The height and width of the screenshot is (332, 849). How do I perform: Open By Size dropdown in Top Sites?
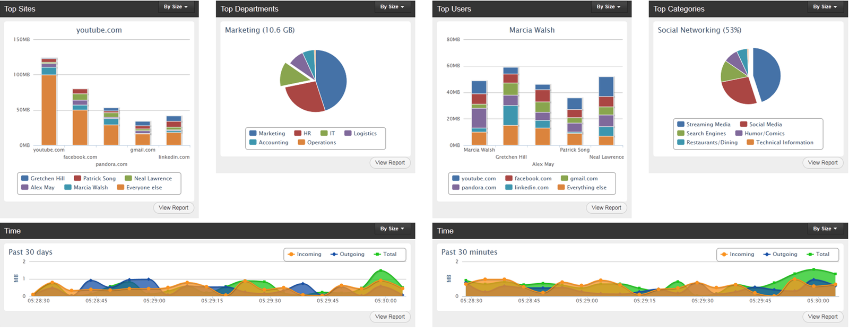[x=176, y=7]
